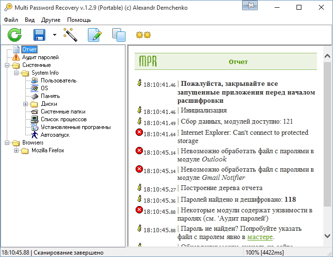
Task: Click the yellow asterisks password icon
Action: click(143, 35)
